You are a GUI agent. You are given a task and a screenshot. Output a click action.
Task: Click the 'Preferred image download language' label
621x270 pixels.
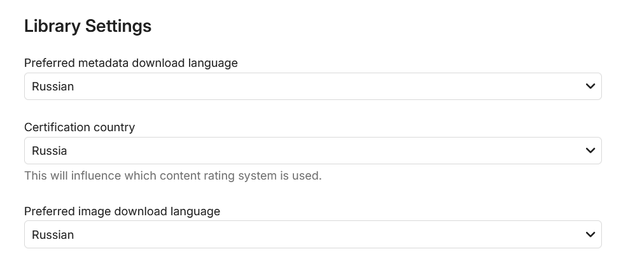(x=122, y=211)
